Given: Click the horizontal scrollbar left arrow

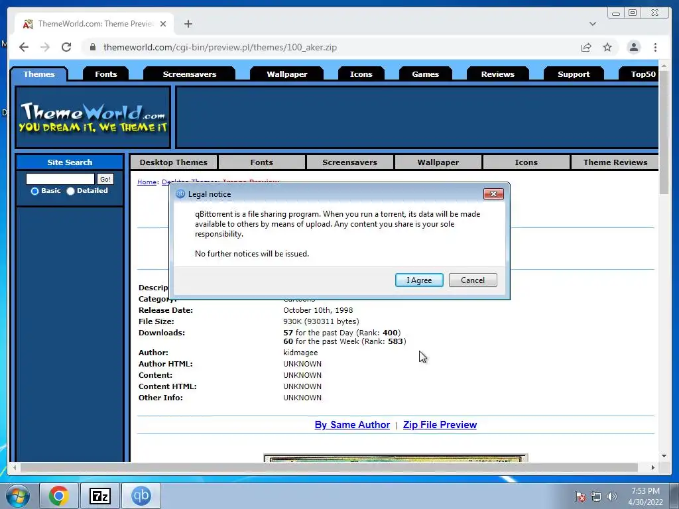Looking at the screenshot, I should 15,467.
